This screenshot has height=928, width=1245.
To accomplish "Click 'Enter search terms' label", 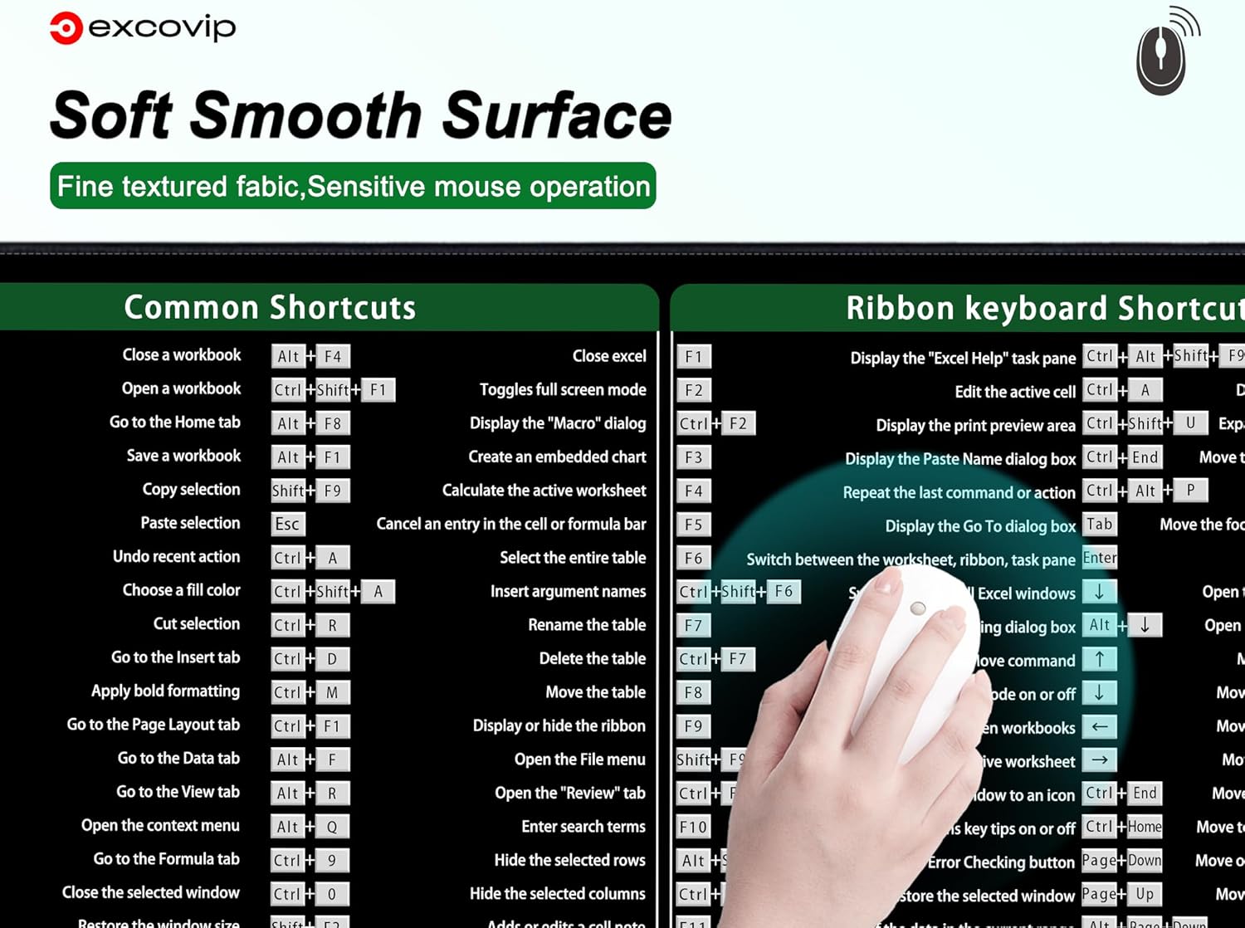I will (x=583, y=827).
